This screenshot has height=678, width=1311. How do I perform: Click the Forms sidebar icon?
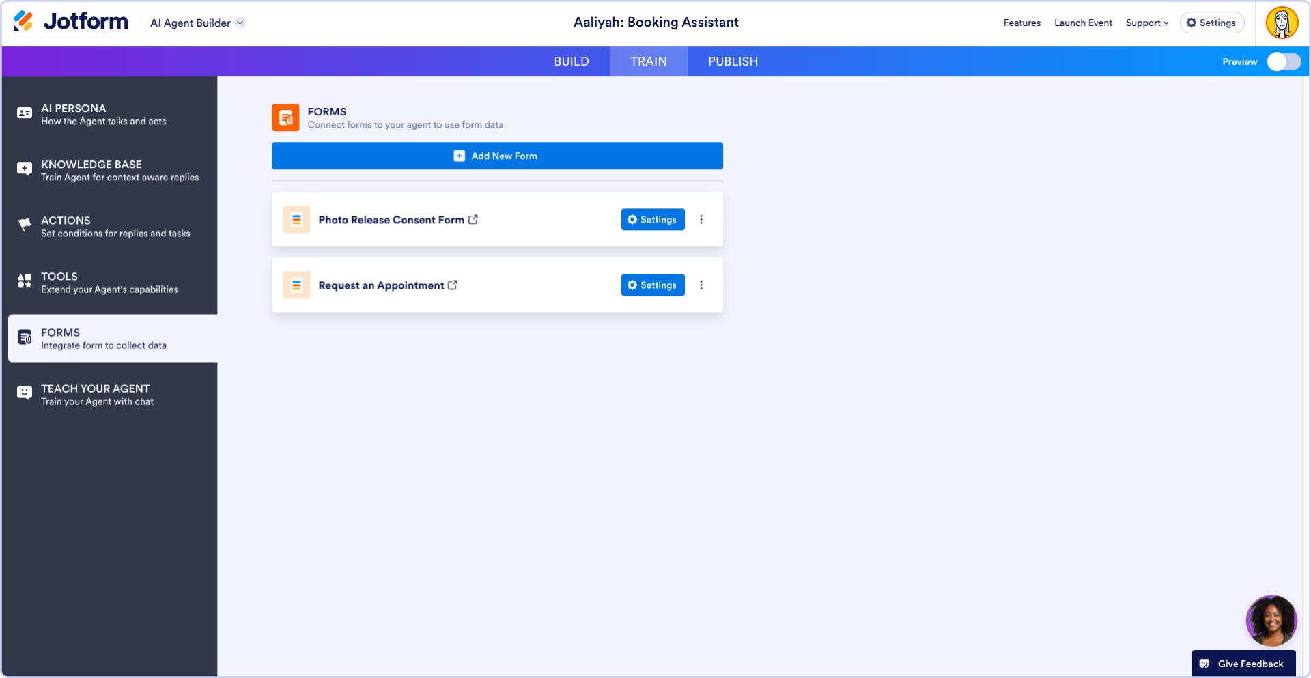pyautogui.click(x=25, y=337)
